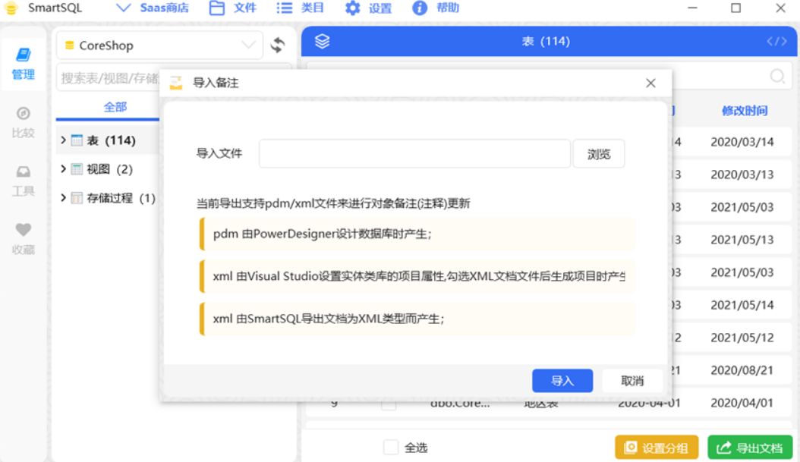The image size is (800, 462).
Task: Click the 导入备注 dialog title icon
Action: click(176, 83)
